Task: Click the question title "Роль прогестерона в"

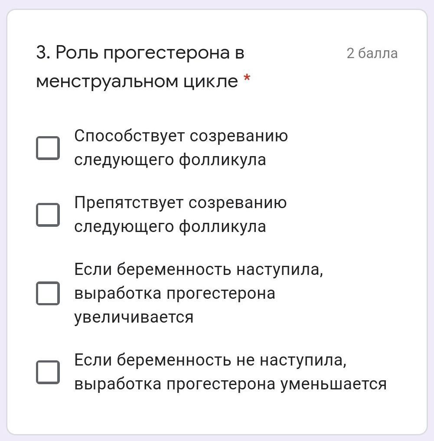Action: click(150, 53)
